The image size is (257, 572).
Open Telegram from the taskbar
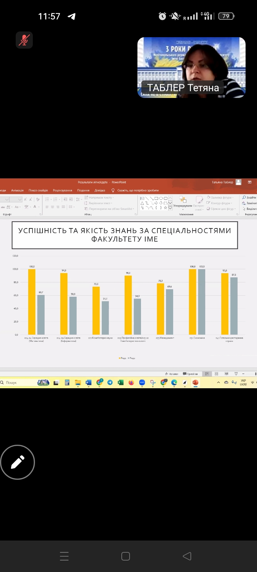(110, 383)
